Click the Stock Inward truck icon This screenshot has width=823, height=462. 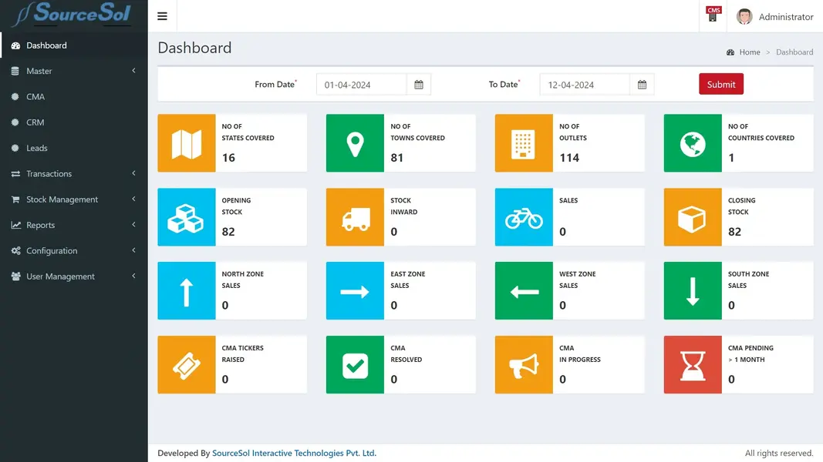[x=355, y=217]
